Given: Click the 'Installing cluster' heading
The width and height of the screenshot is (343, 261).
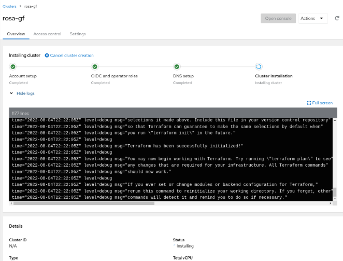Looking at the screenshot, I should (24, 56).
